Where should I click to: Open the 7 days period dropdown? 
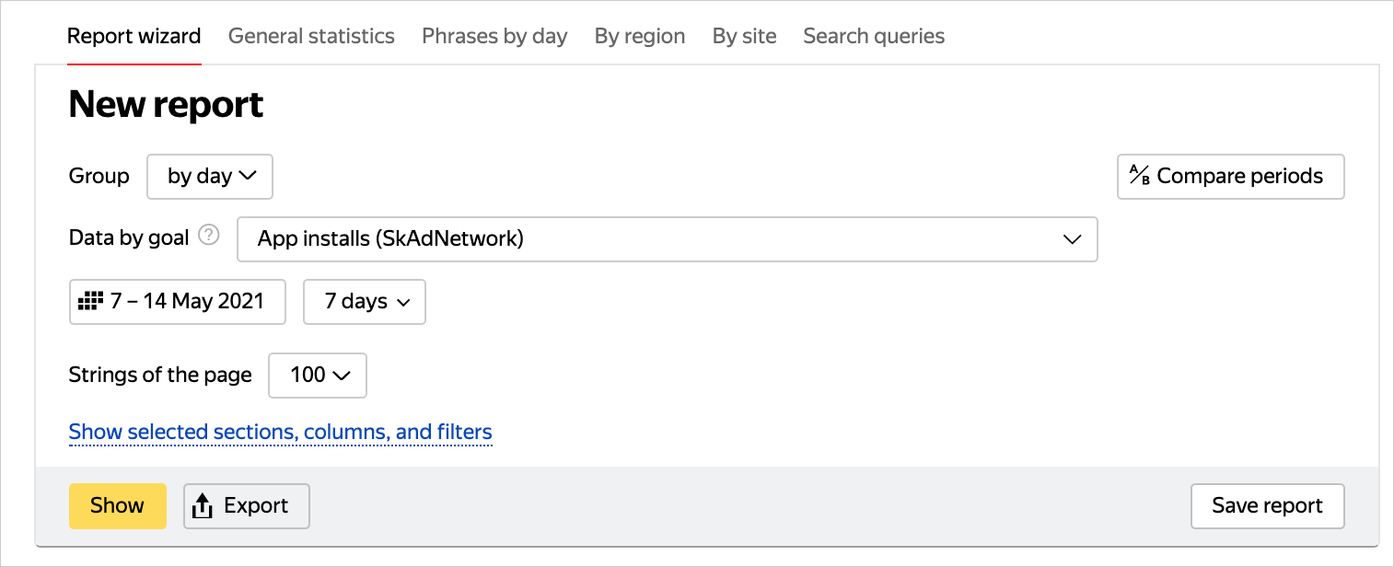click(365, 302)
